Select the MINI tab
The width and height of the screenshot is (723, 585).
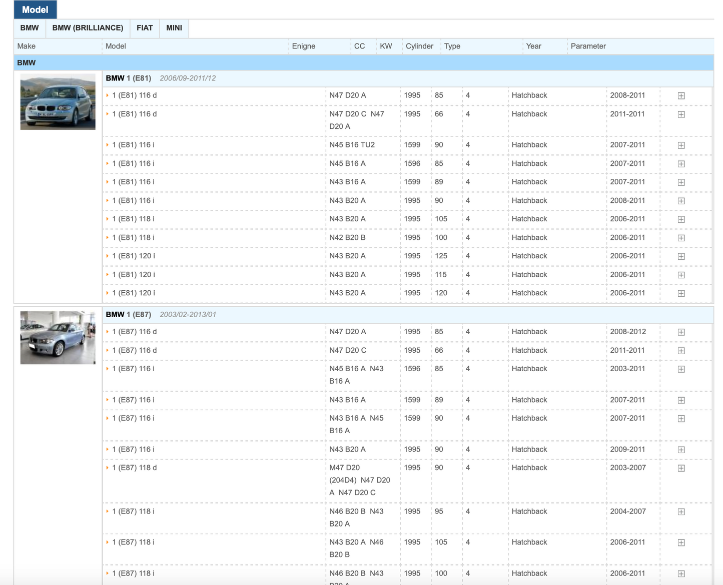[174, 28]
